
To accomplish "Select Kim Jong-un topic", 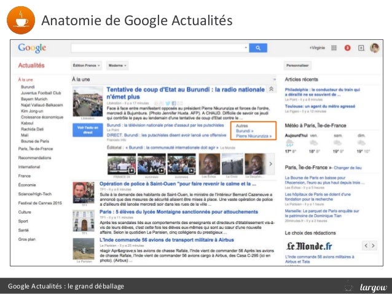I will tap(32, 111).
